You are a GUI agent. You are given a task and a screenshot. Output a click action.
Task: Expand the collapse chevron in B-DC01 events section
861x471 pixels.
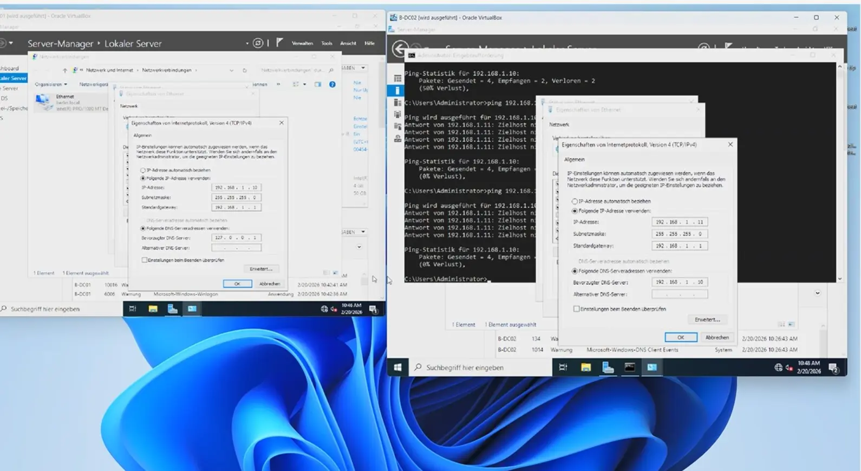[359, 247]
